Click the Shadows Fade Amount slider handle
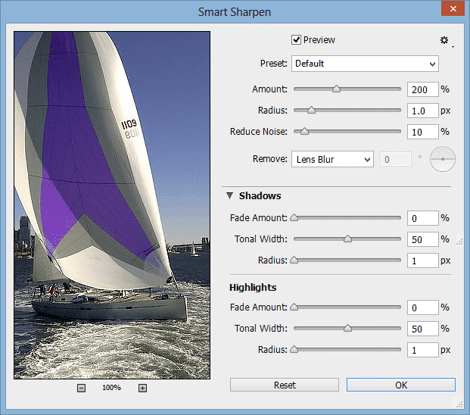The image size is (470, 415). coord(294,217)
